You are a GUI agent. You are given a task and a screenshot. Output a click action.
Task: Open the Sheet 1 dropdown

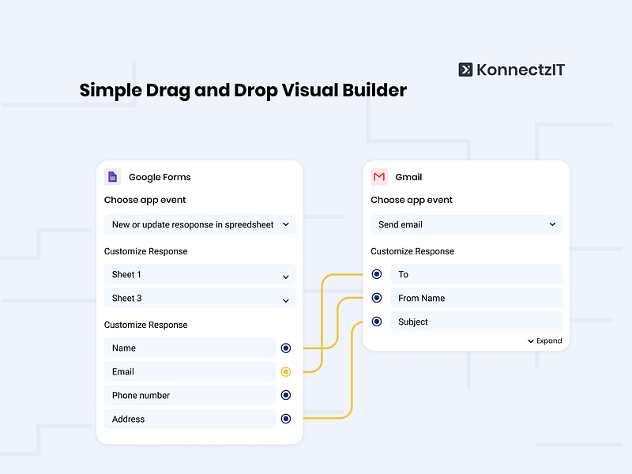point(200,274)
